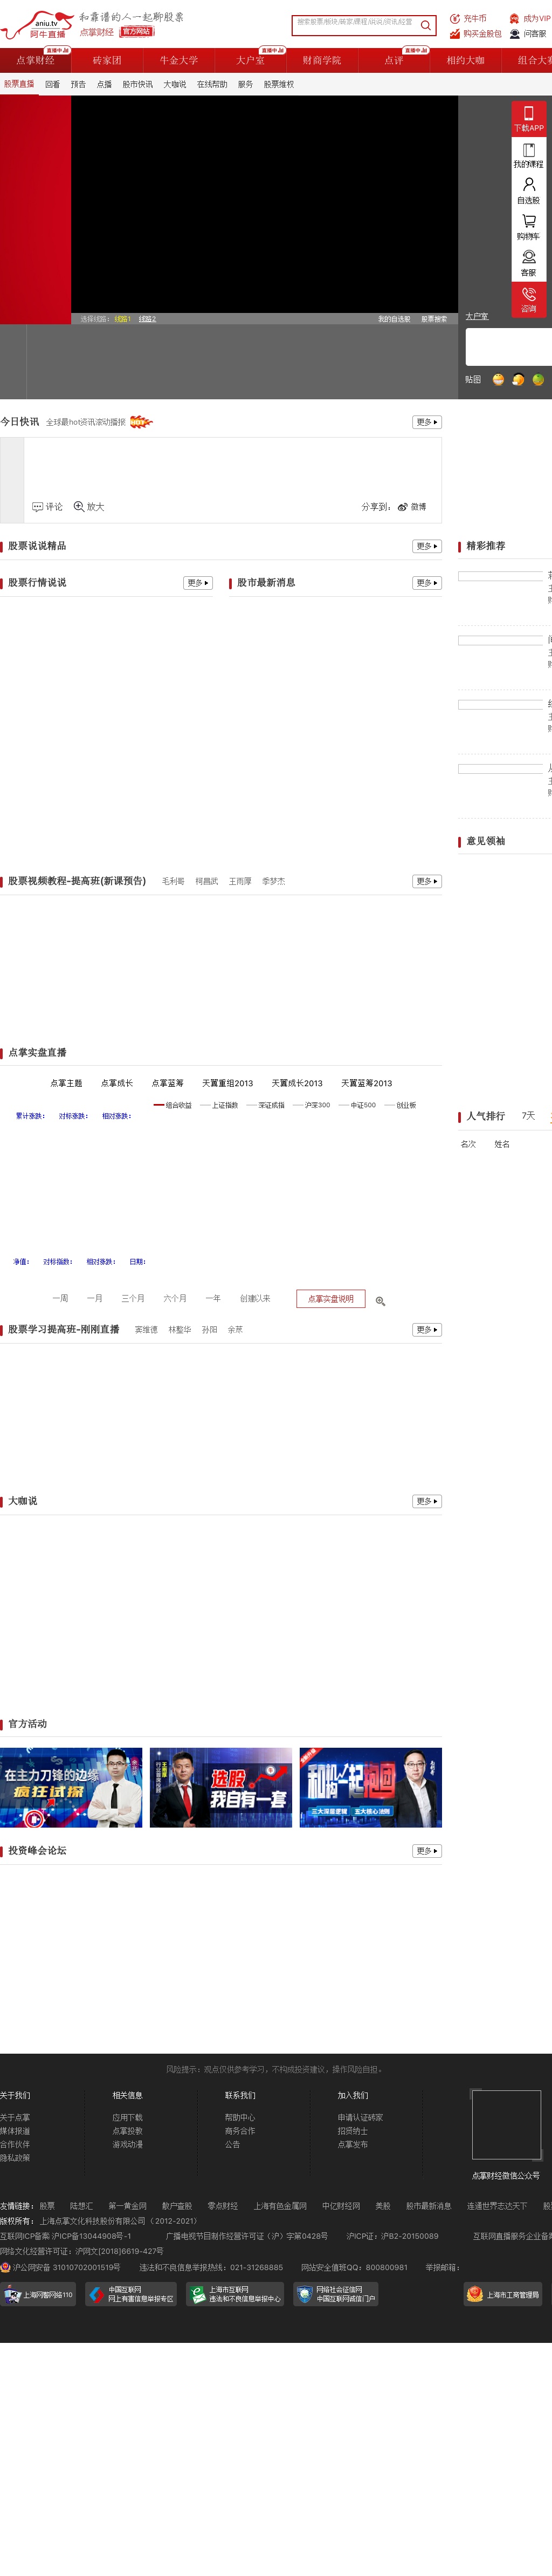Click 股票搜索 link below the video
Screen dimensions: 552x2576
point(434,319)
